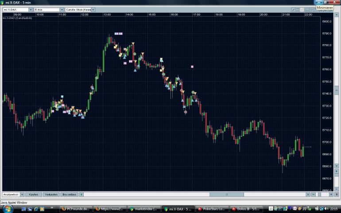Image resolution: width=341 pixels, height=213 pixels.
Task: Open Internet Explorer from quick launch
Action: tap(36, 209)
